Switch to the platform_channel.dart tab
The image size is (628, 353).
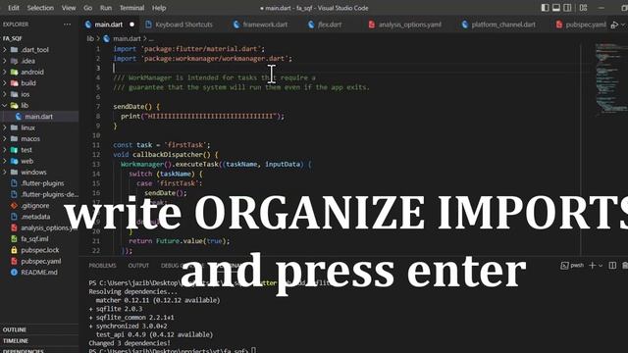pyautogui.click(x=503, y=25)
